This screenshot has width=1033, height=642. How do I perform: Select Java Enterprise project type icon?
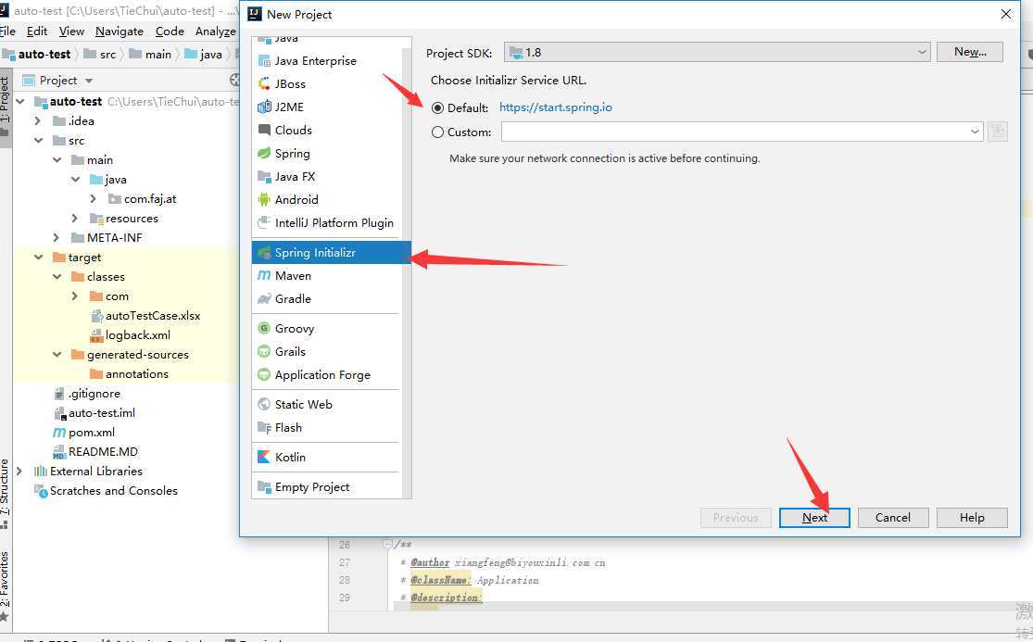[264, 61]
